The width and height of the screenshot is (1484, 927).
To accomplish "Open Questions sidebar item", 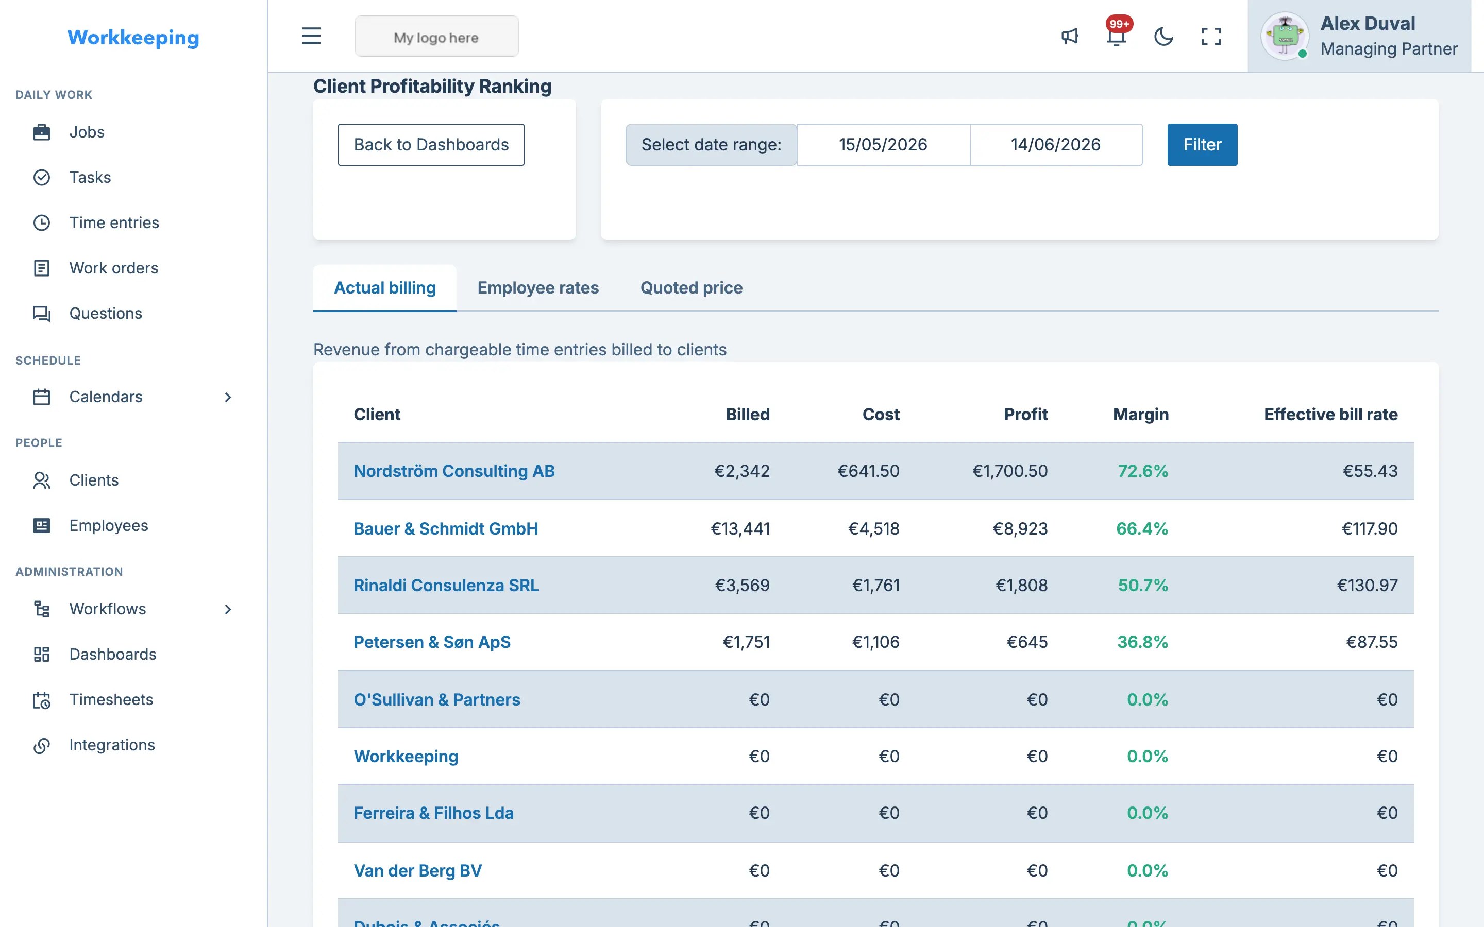I will click(106, 313).
